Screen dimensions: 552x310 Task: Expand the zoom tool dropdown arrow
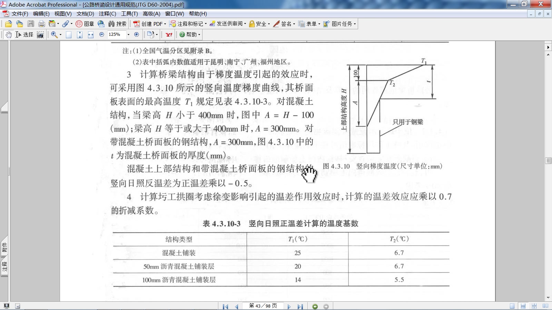60,34
